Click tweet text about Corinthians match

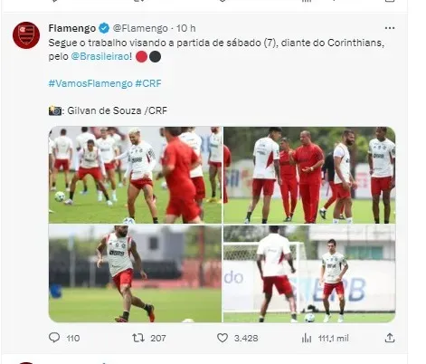point(216,50)
